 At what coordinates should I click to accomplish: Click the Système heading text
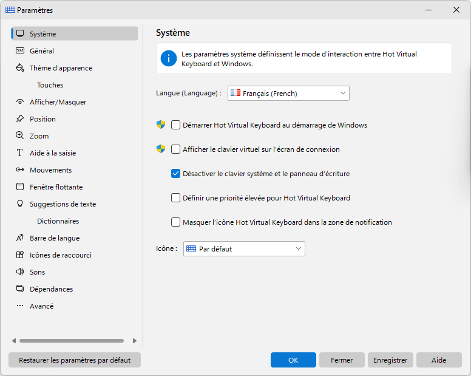pyautogui.click(x=173, y=32)
